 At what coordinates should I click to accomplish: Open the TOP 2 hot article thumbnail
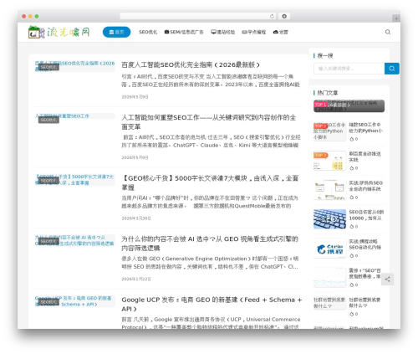[x=329, y=131]
